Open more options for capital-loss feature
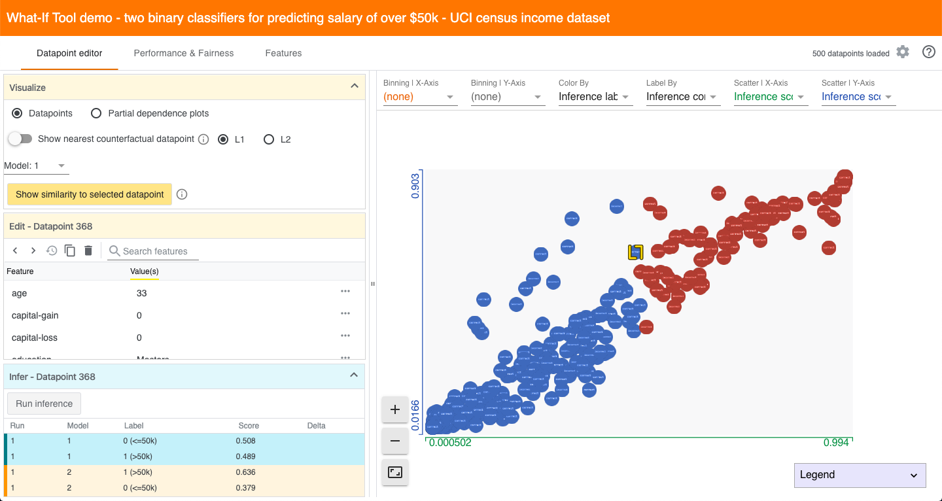Viewport: 942px width, 501px height. click(x=345, y=336)
